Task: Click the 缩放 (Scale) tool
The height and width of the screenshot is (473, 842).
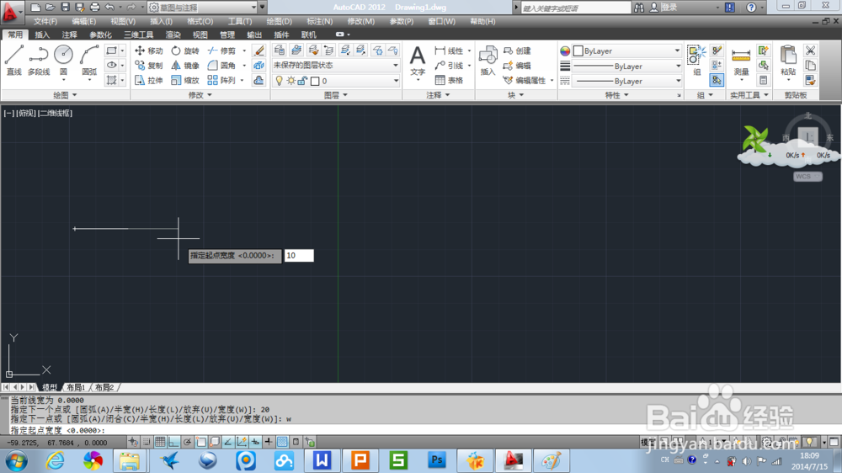Action: click(x=185, y=81)
